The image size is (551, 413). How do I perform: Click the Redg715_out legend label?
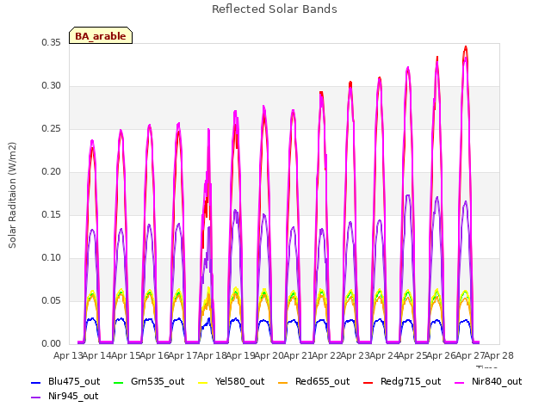(411, 382)
